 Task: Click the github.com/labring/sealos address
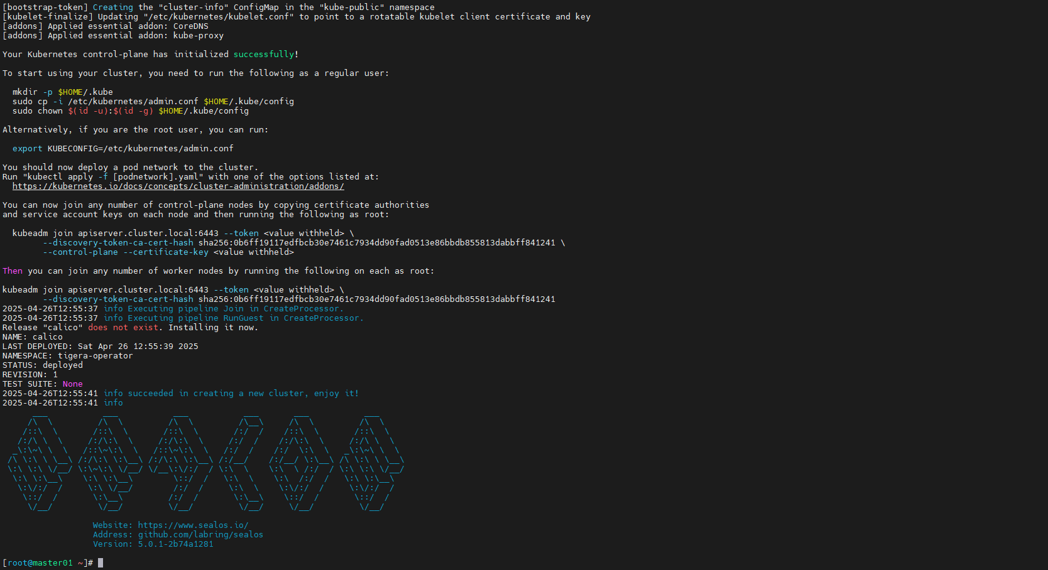click(200, 535)
